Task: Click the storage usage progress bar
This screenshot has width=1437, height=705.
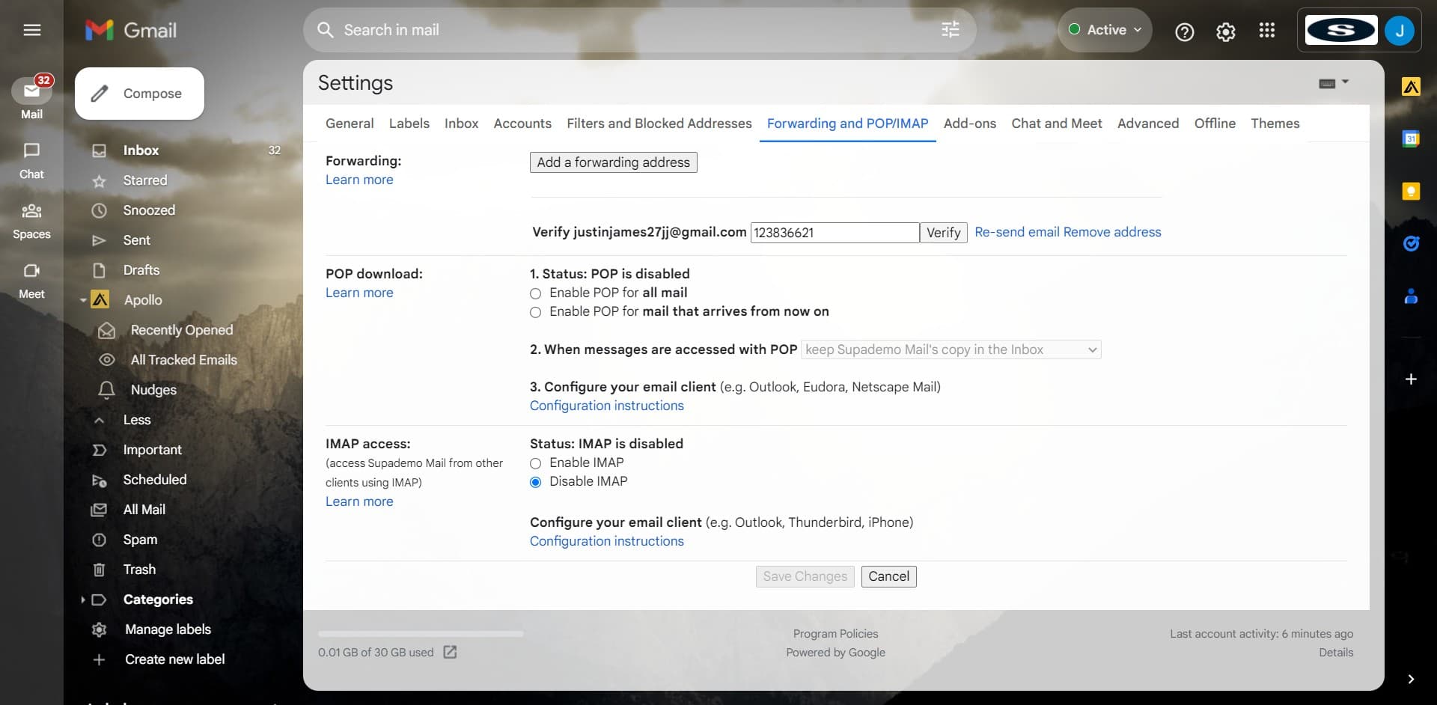Action: (x=419, y=634)
